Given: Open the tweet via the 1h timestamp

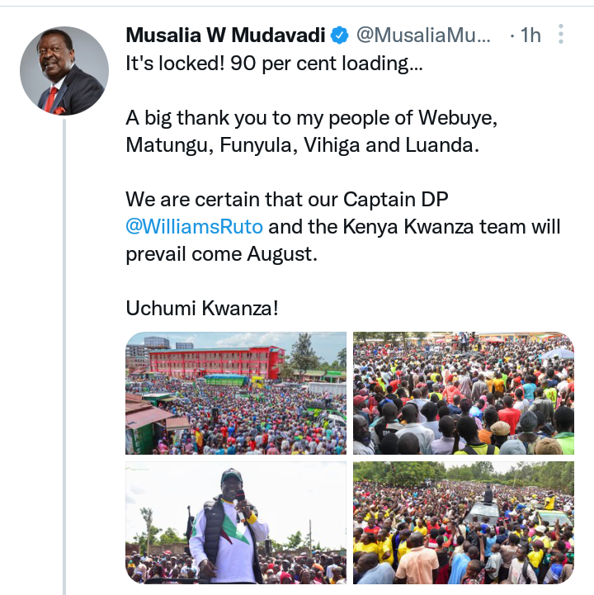Looking at the screenshot, I should pos(530,35).
